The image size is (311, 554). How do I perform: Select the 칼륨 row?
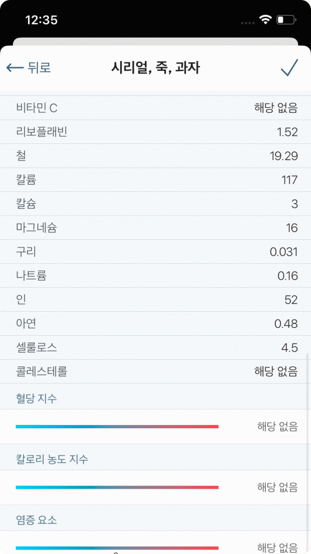(x=155, y=180)
